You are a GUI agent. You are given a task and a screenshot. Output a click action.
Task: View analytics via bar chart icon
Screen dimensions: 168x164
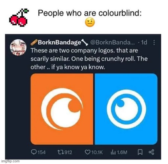pos(113,152)
